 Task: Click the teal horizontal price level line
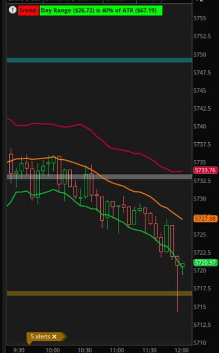click(99, 60)
